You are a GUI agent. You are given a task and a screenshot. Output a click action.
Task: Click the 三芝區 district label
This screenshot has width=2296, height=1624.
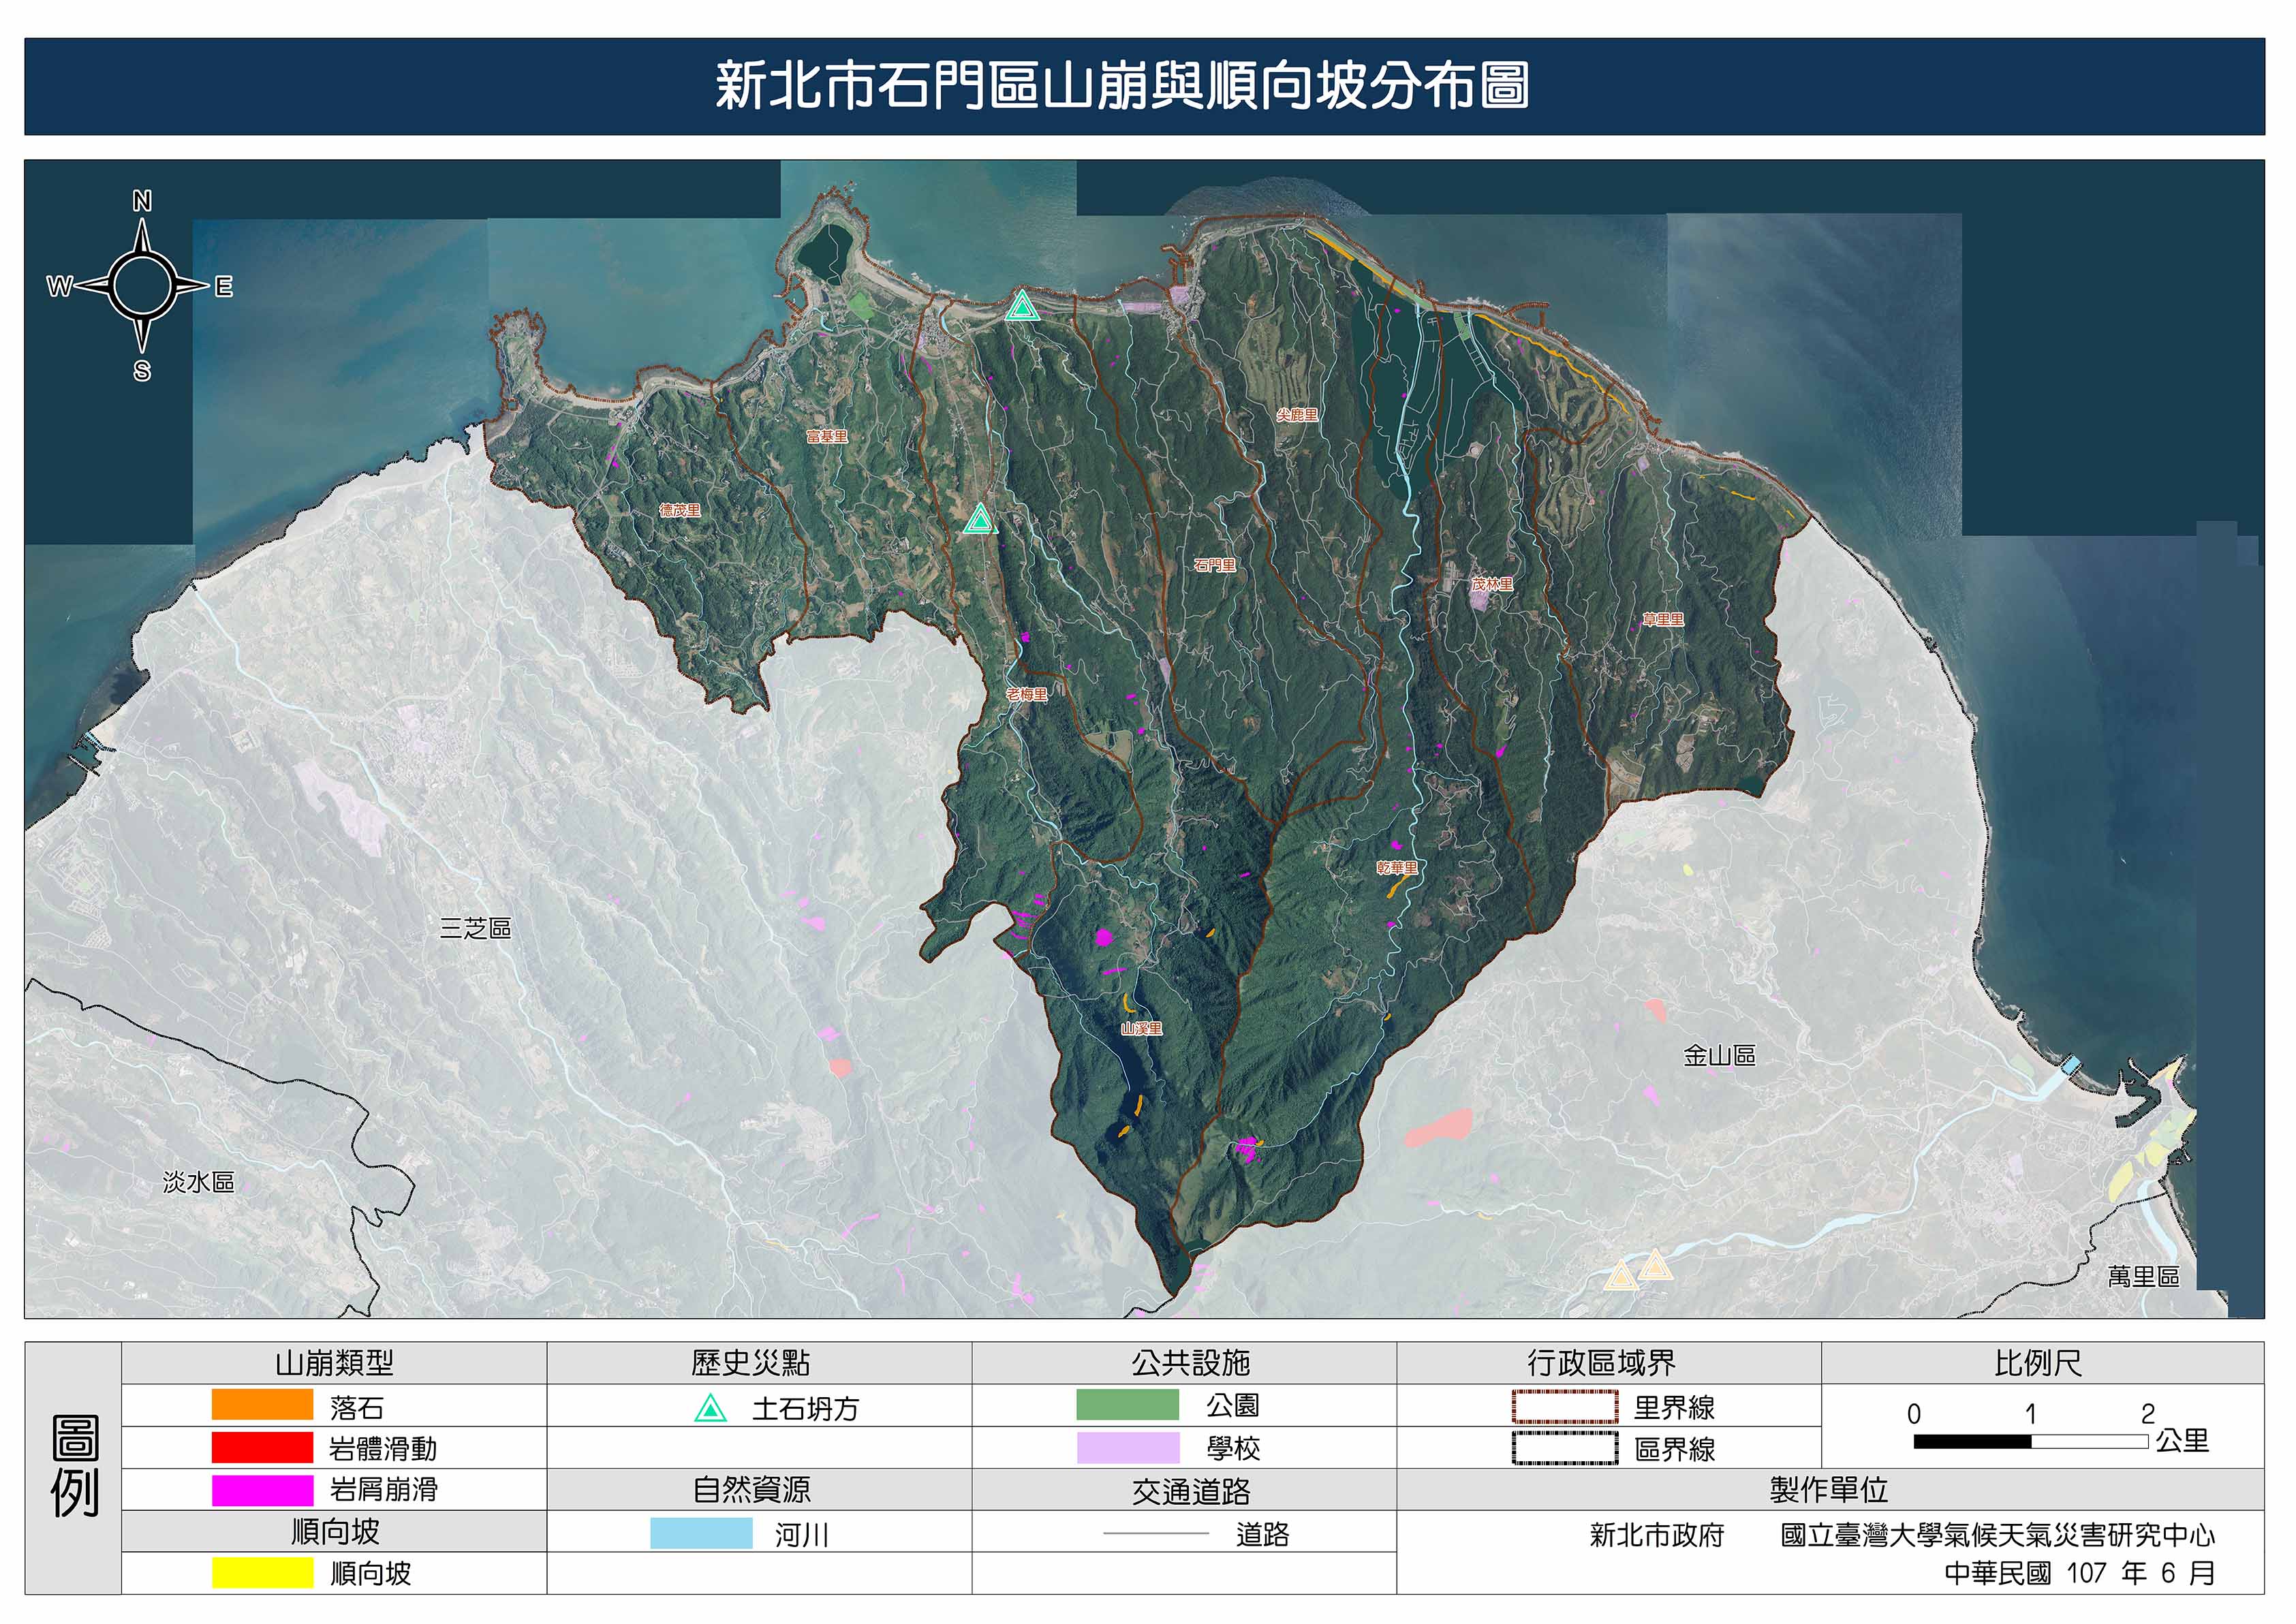(475, 928)
